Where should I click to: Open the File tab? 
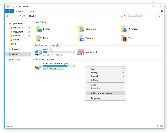9,11
